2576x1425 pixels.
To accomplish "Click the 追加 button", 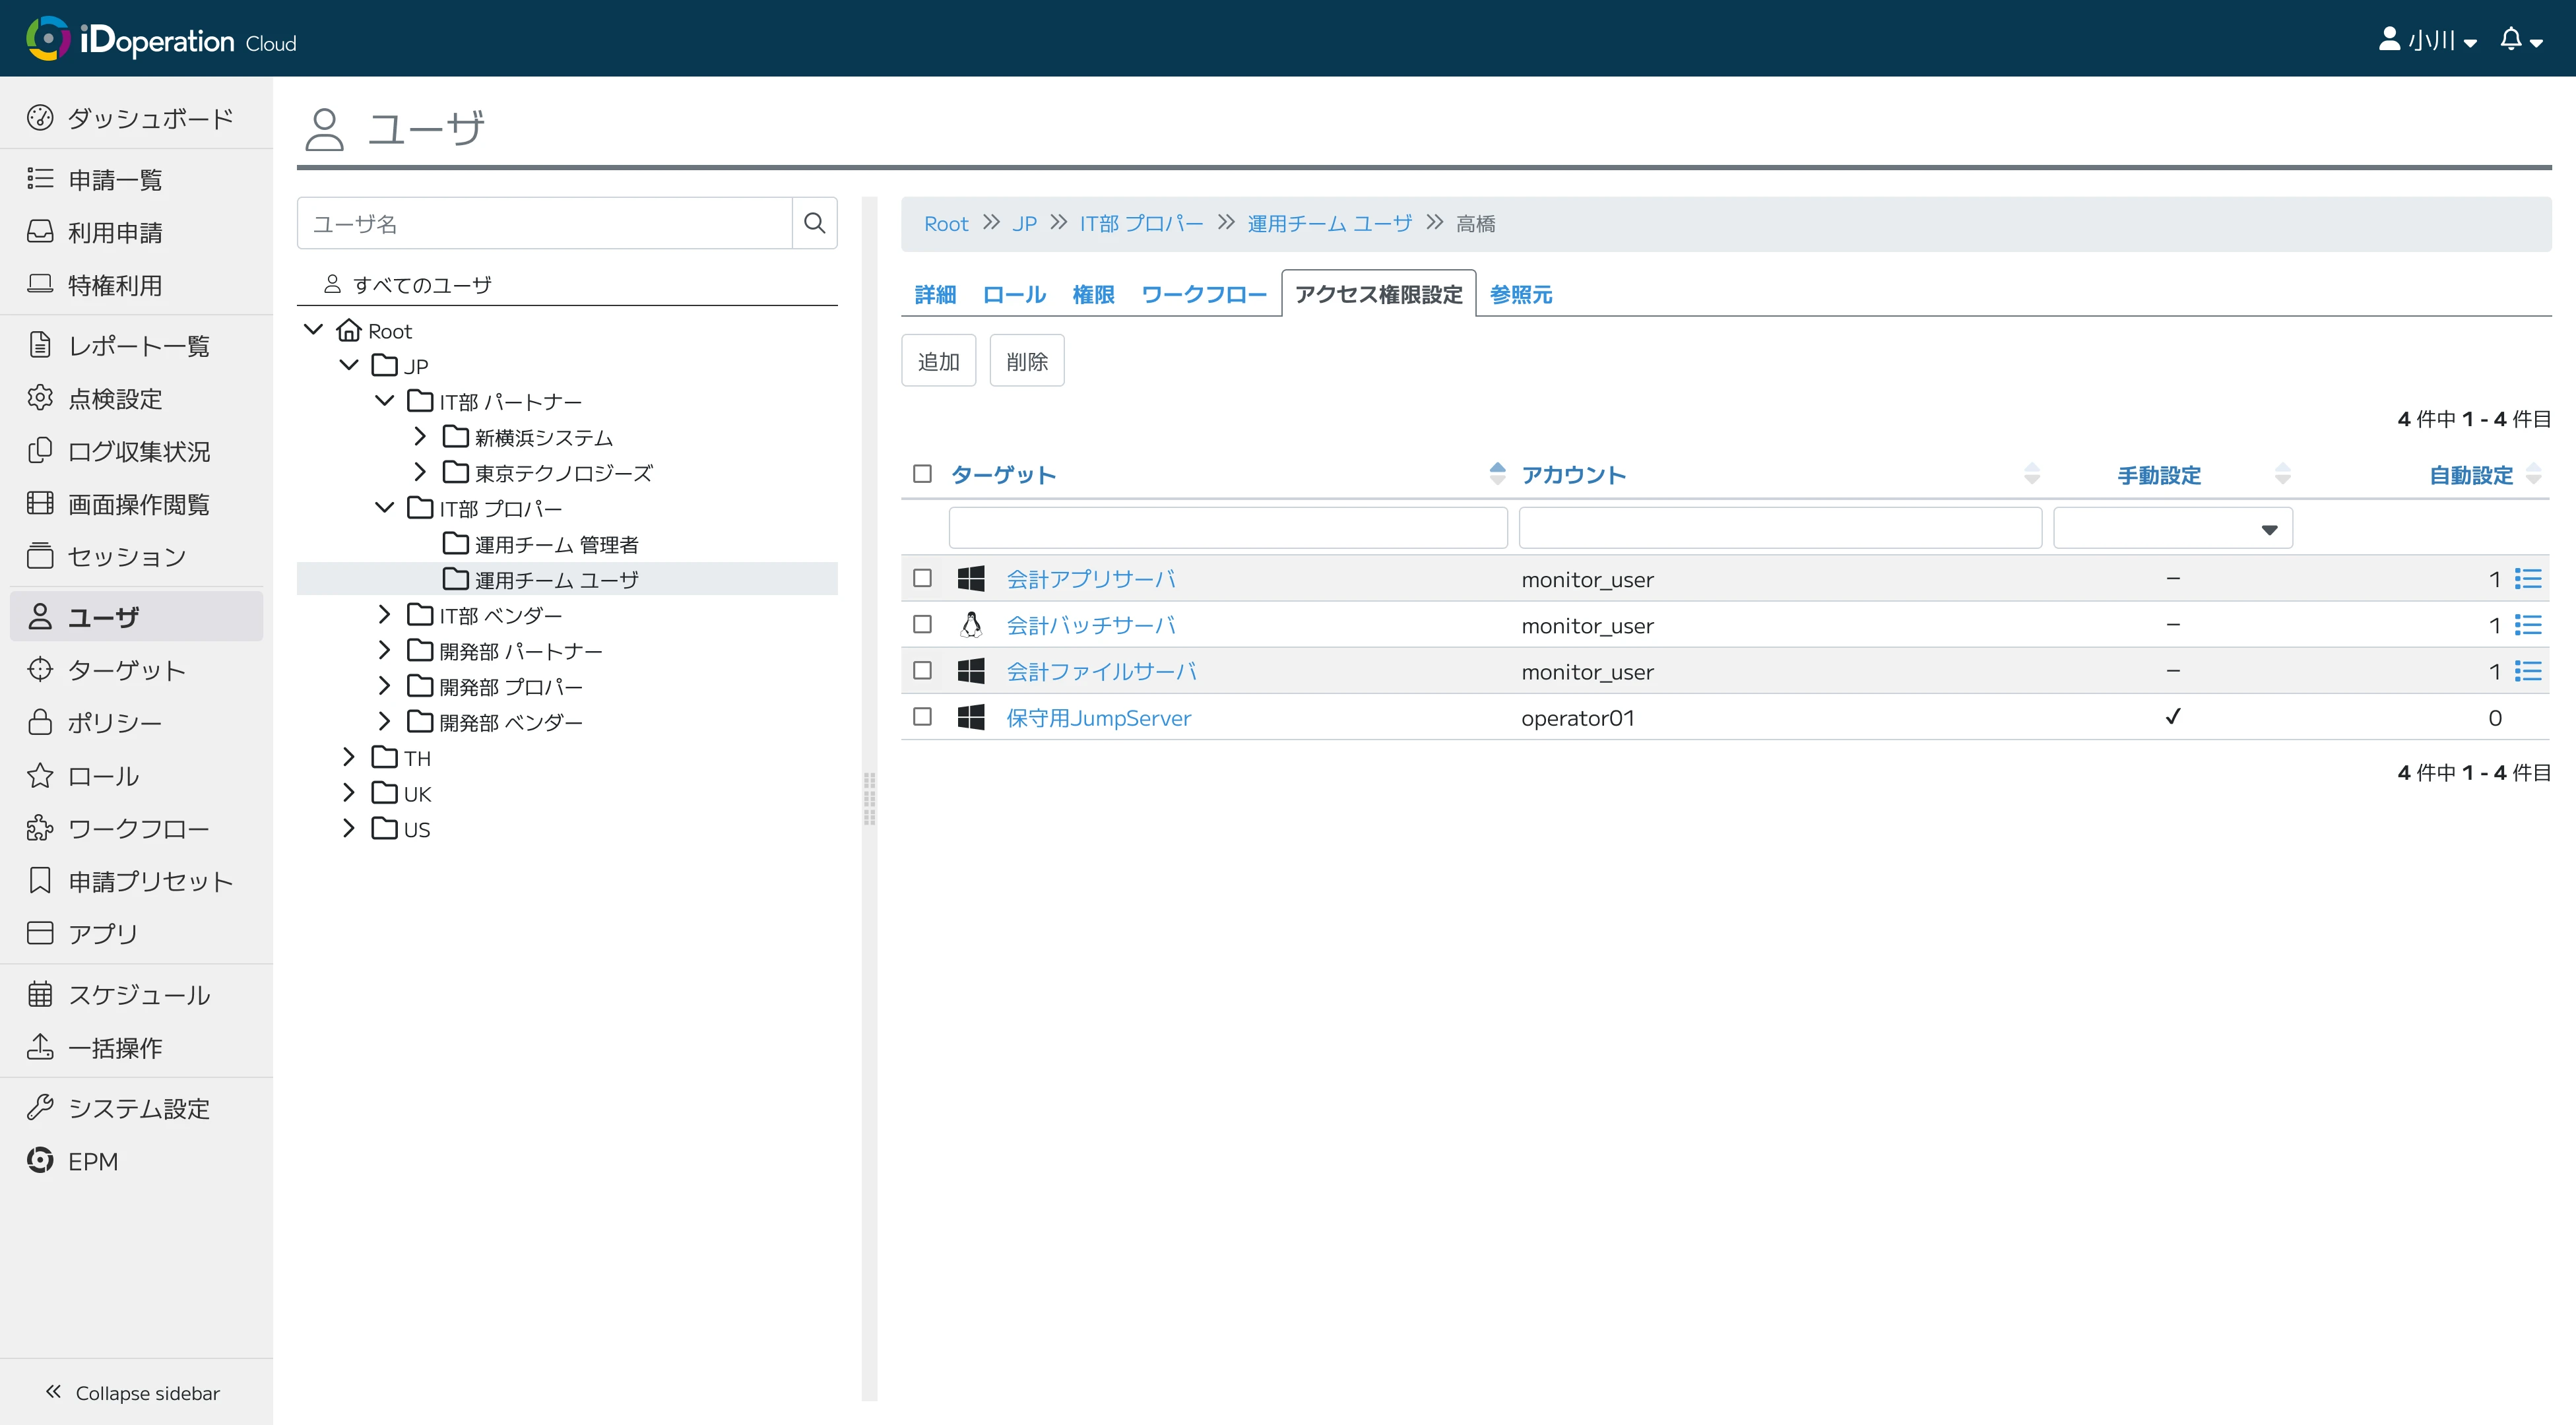I will [x=938, y=361].
